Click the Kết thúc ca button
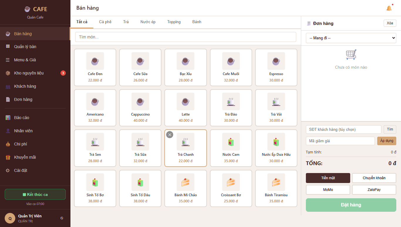 pos(35,194)
